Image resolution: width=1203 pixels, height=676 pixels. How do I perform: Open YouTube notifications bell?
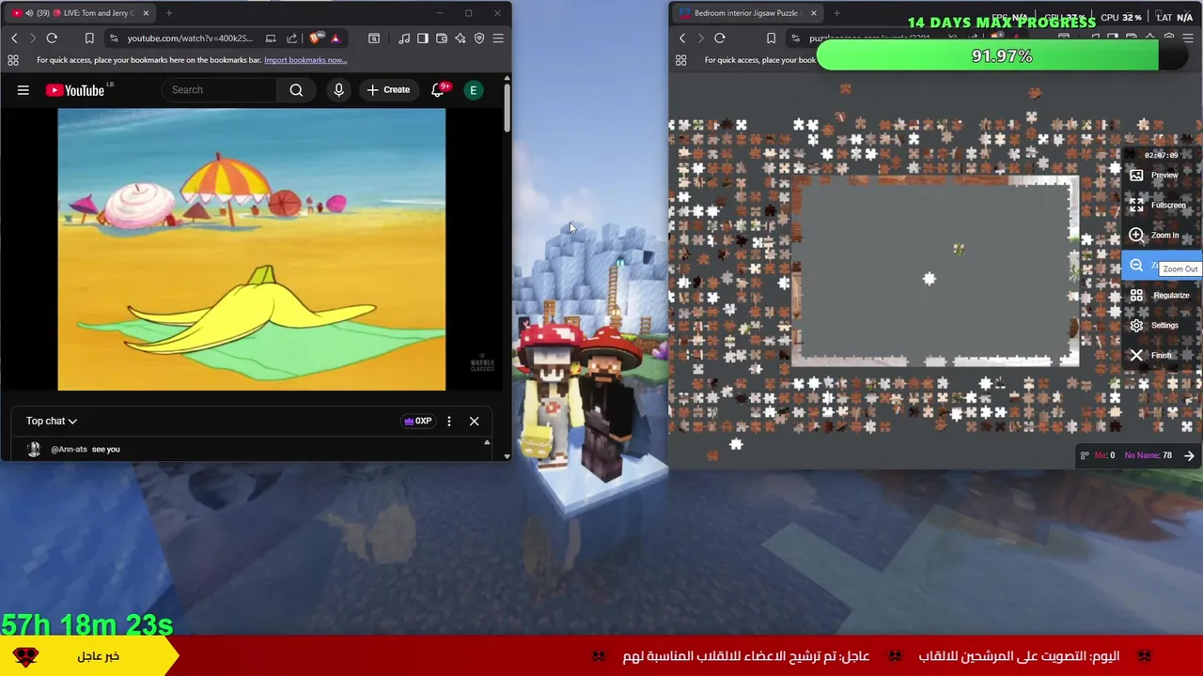point(438,90)
